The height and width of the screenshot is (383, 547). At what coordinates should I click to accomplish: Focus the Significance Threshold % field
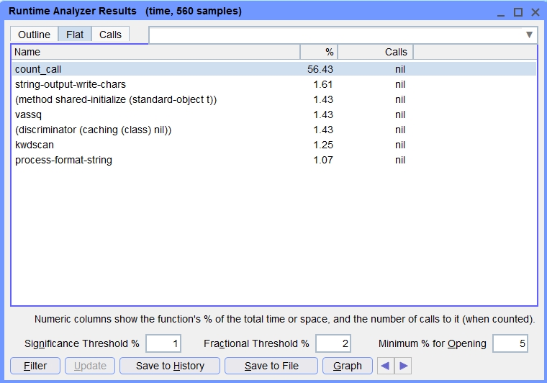163,343
